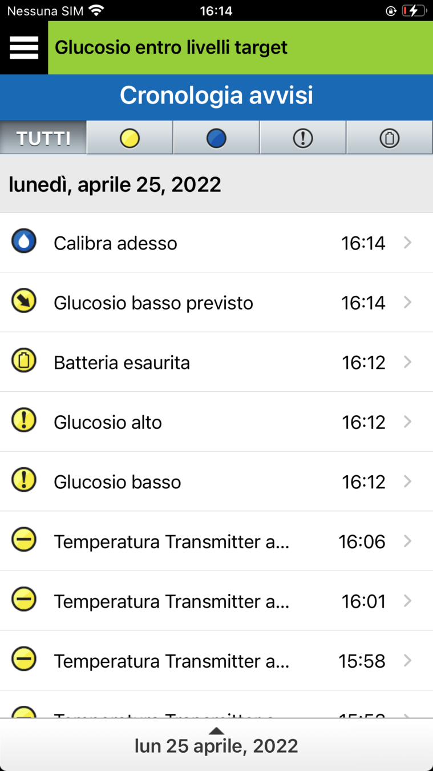Select the TUTTI filter tab

pos(43,138)
